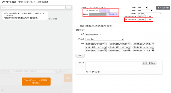Screen dimensions: 171x93
Task: Open the first row 親分類 dropdown
Action: [x=96, y=44]
